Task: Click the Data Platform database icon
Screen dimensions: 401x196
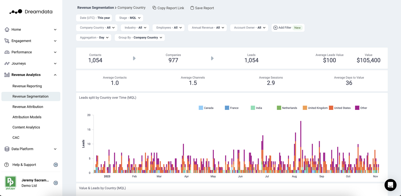Action: click(7, 149)
